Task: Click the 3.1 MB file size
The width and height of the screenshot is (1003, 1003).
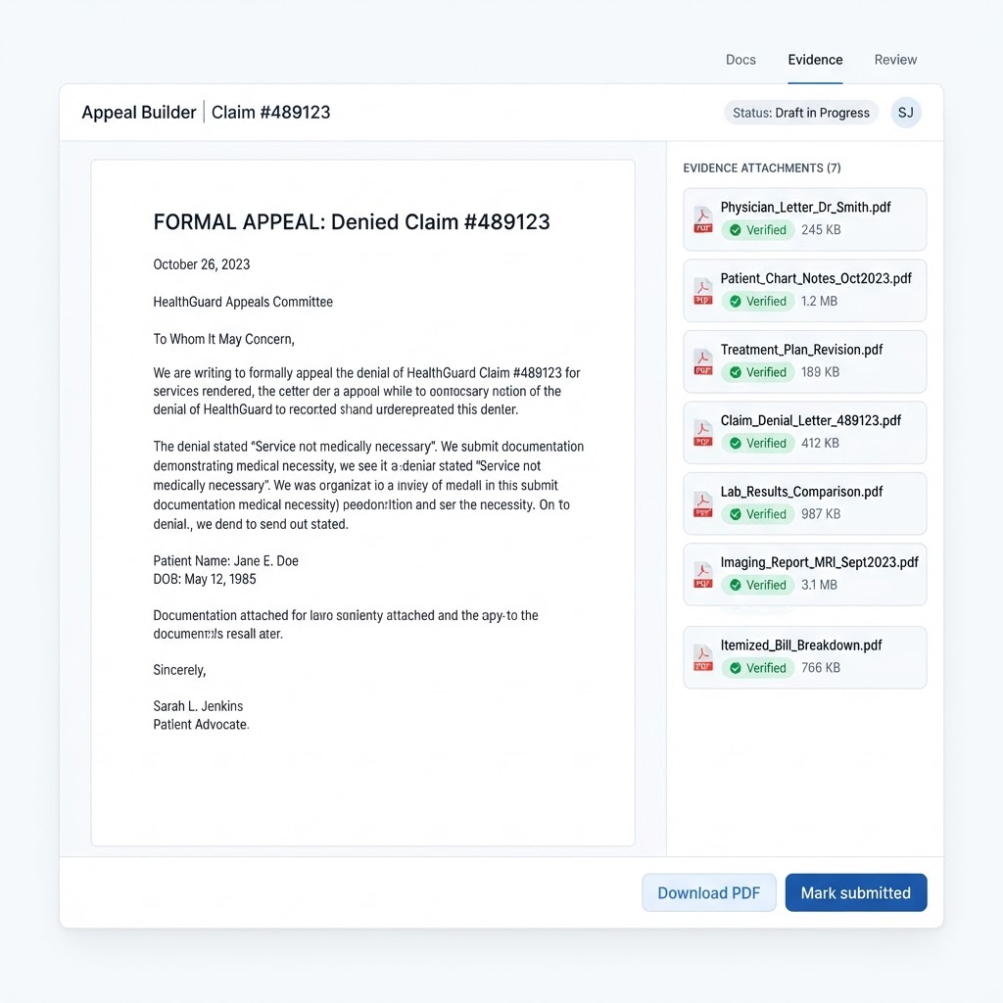Action: [819, 585]
